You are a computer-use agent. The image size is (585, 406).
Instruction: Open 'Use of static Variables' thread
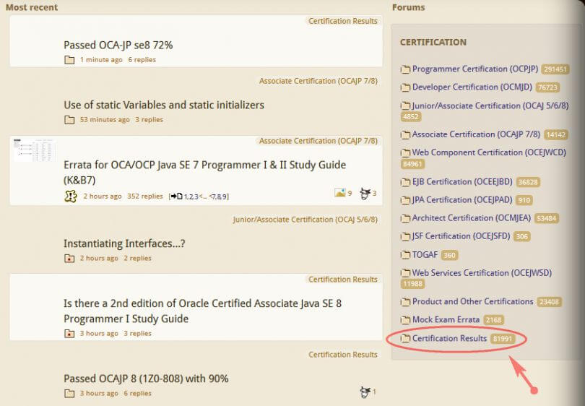point(164,105)
